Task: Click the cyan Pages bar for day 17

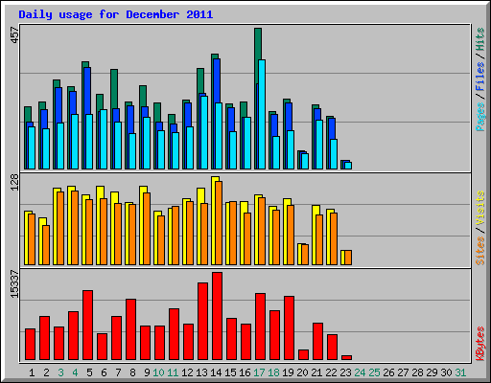Action: (x=262, y=114)
